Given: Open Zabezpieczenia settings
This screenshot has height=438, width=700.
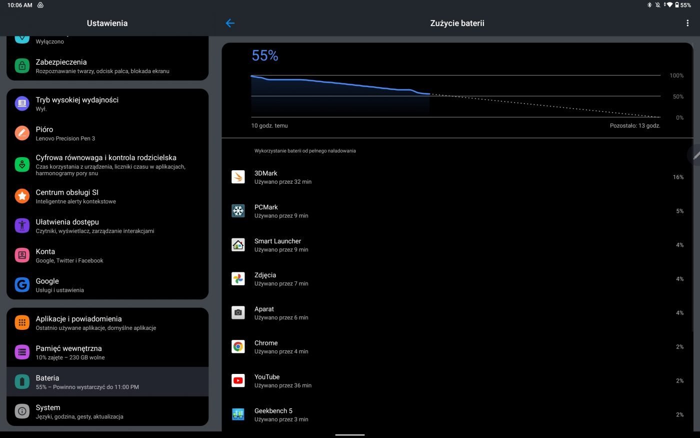Looking at the screenshot, I should pyautogui.click(x=107, y=66).
